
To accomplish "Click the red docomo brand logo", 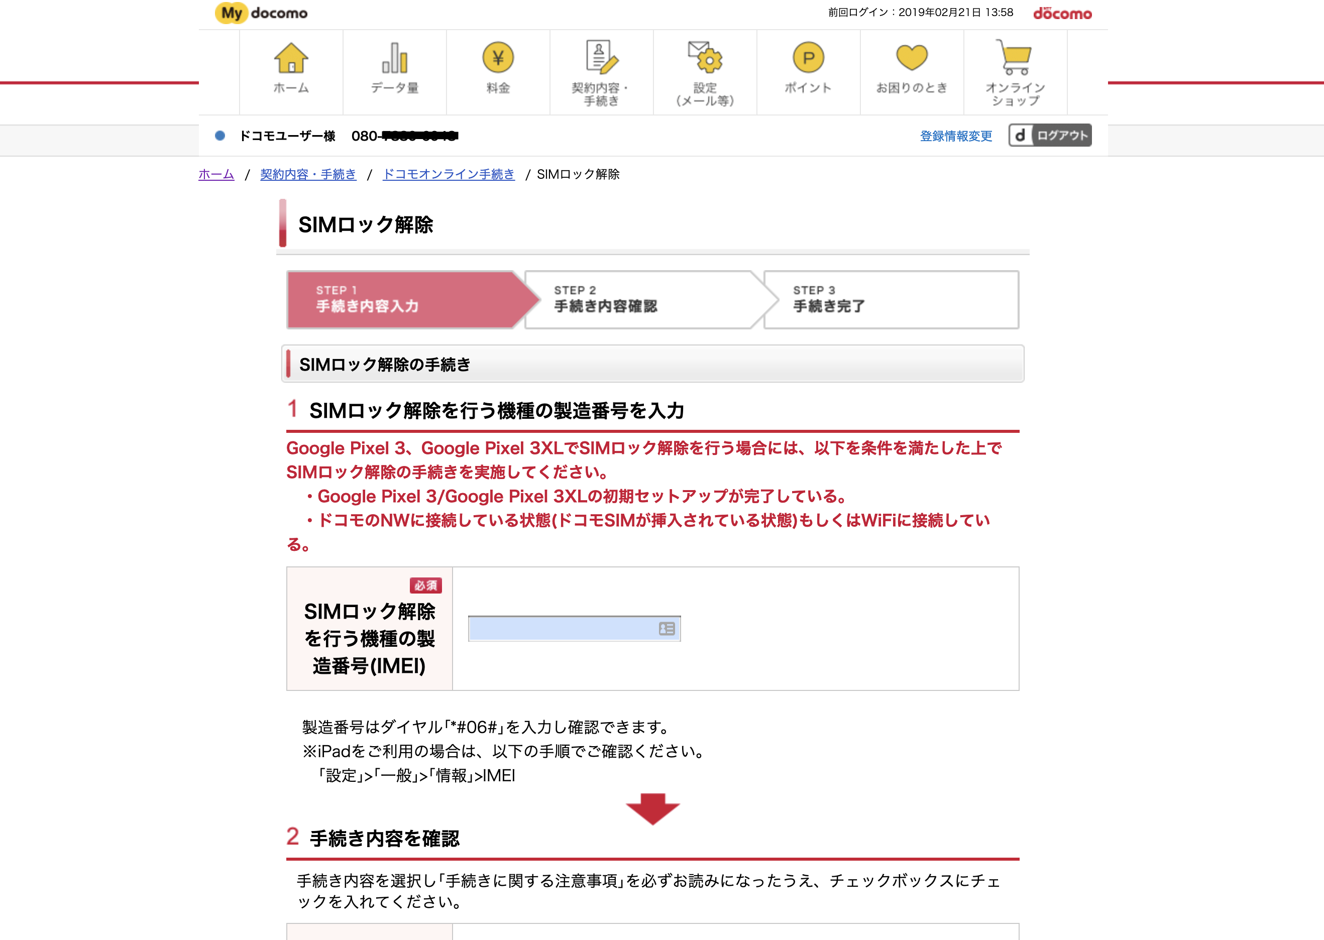I will pos(1062,13).
